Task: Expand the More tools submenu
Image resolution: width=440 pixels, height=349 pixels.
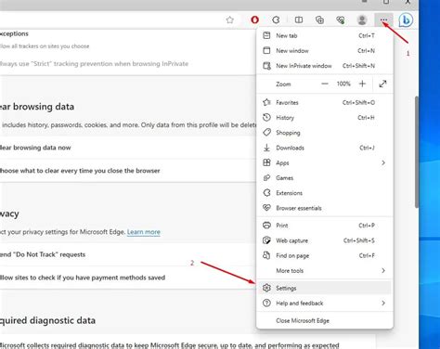Action: pos(325,271)
